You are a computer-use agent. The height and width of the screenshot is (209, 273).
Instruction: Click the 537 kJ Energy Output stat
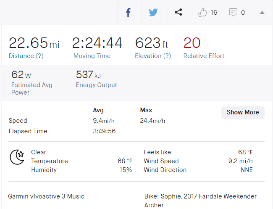tap(88, 75)
